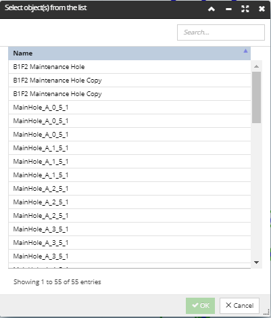The width and height of the screenshot is (271, 318).
Task: Select the second MainHole_A_2_5_1 entry
Action: 130,202
